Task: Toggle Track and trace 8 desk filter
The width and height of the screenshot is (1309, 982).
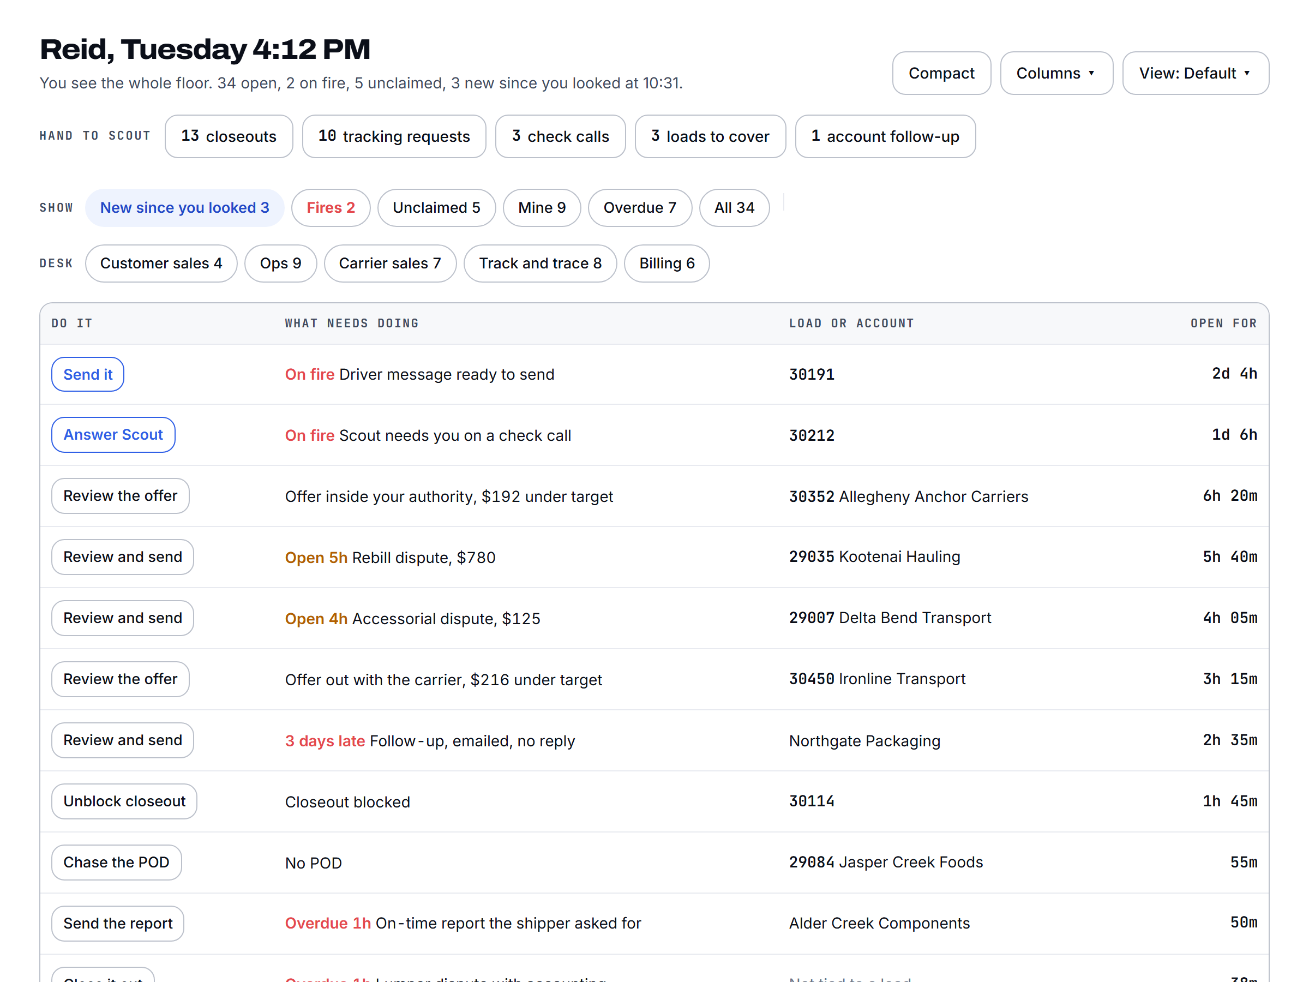Action: pos(540,264)
